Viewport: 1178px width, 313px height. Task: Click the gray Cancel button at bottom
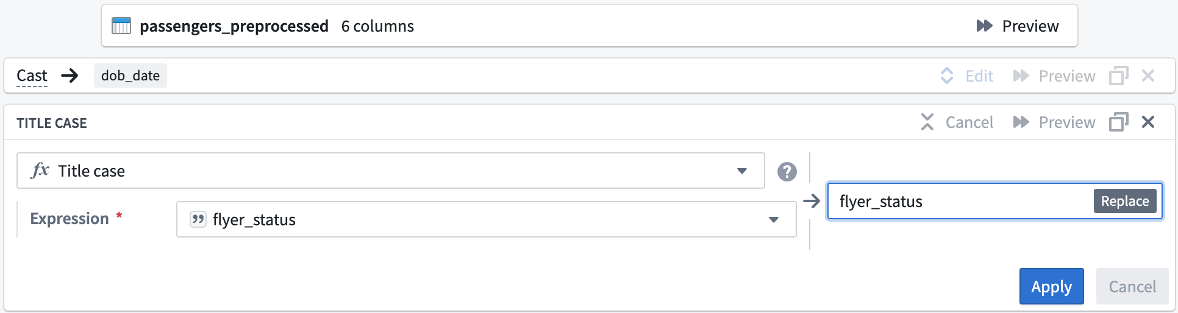(x=1132, y=286)
